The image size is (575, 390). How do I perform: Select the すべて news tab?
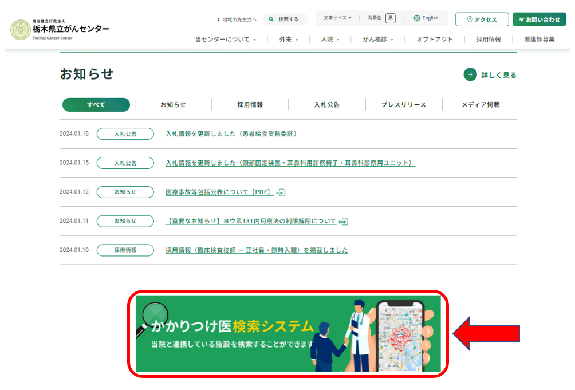(96, 105)
